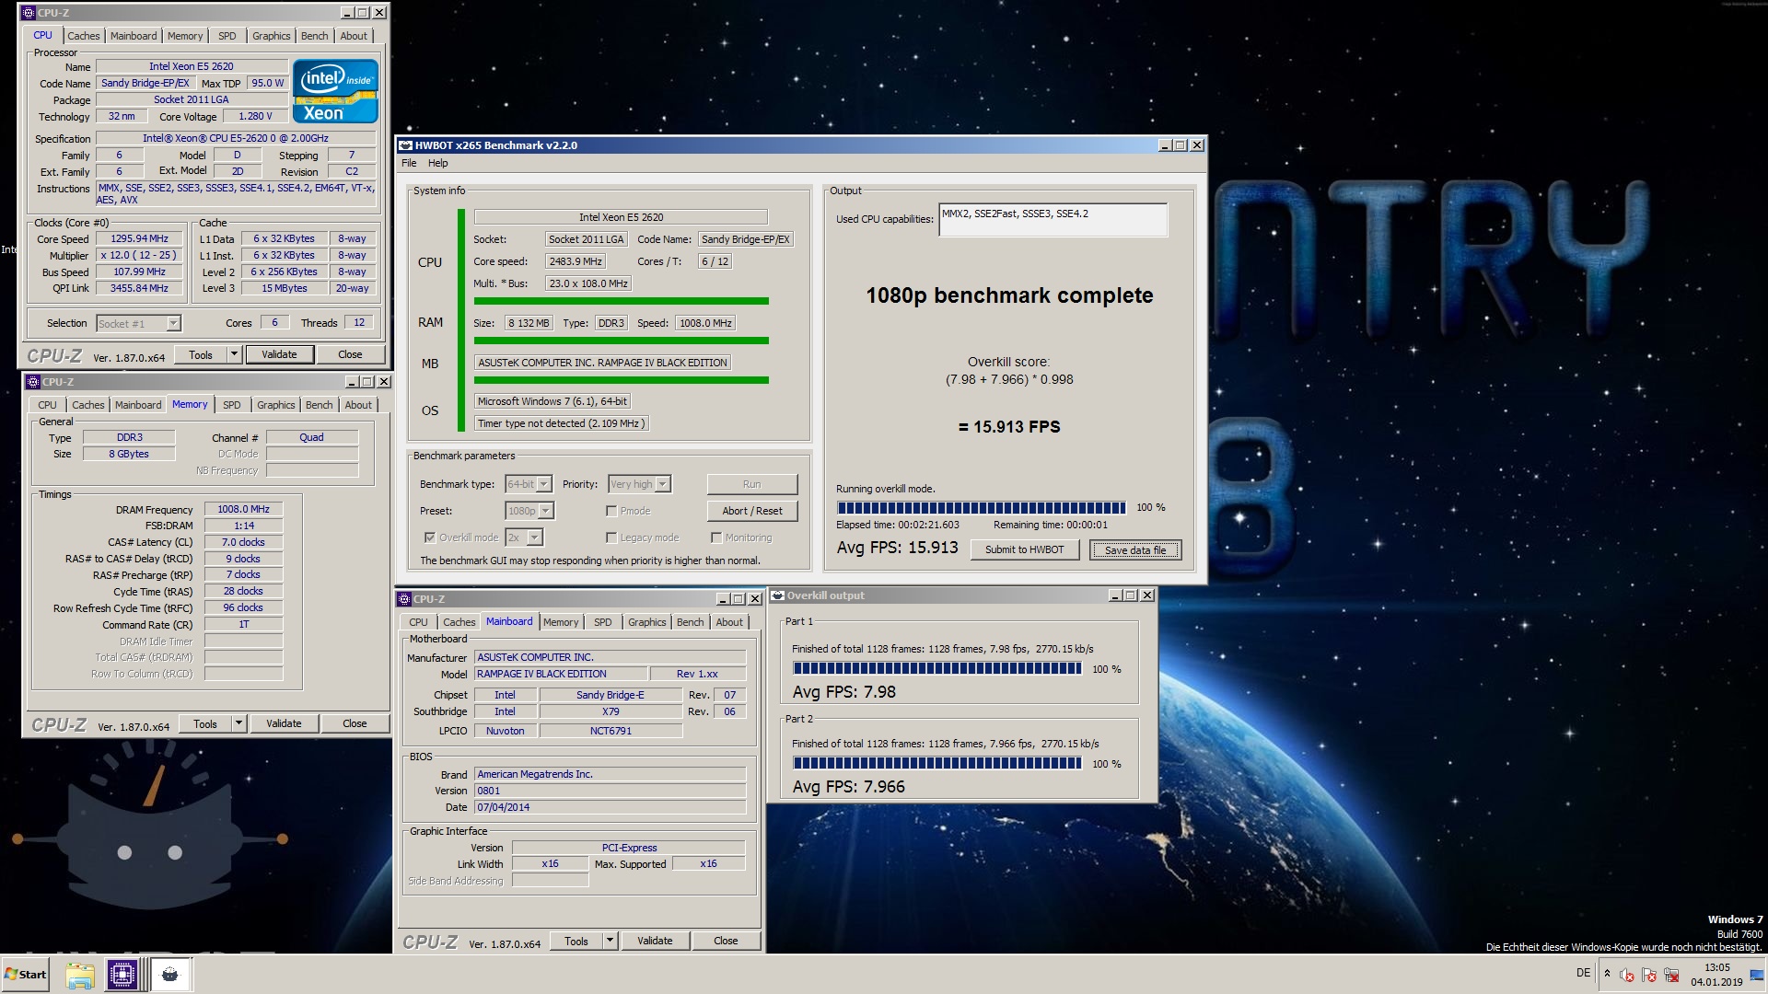1768x994 pixels.
Task: Open Graphics tab in CPU-Z Mainboard window
Action: click(x=646, y=622)
